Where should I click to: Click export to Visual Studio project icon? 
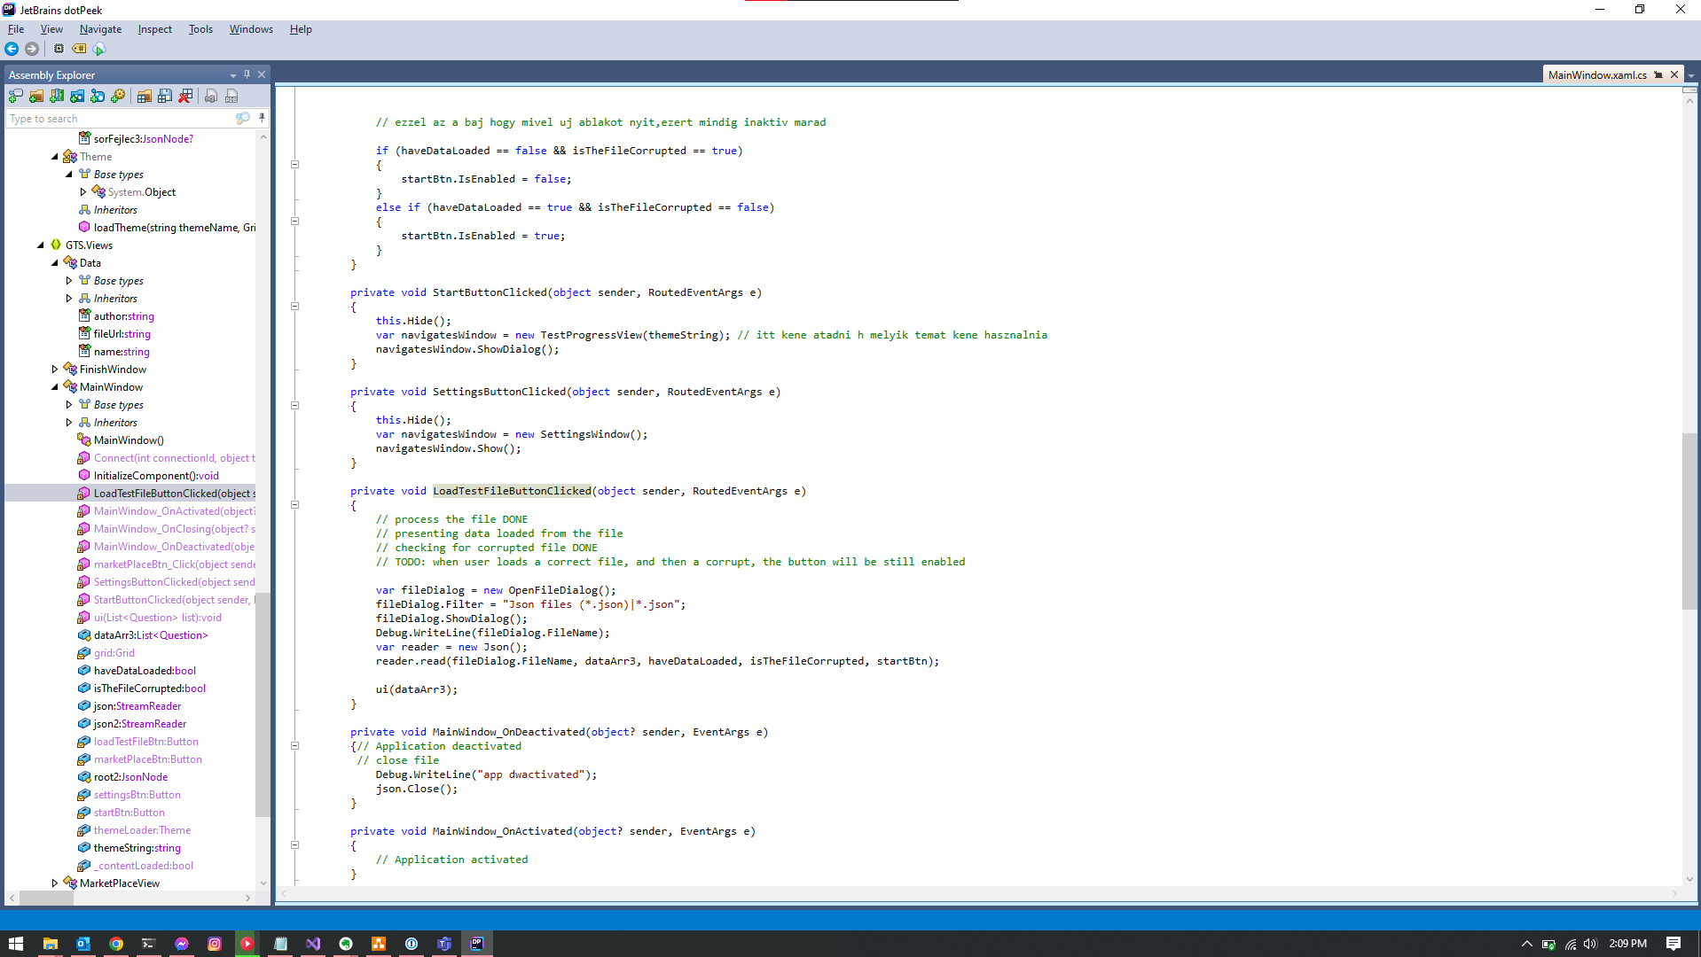(211, 96)
